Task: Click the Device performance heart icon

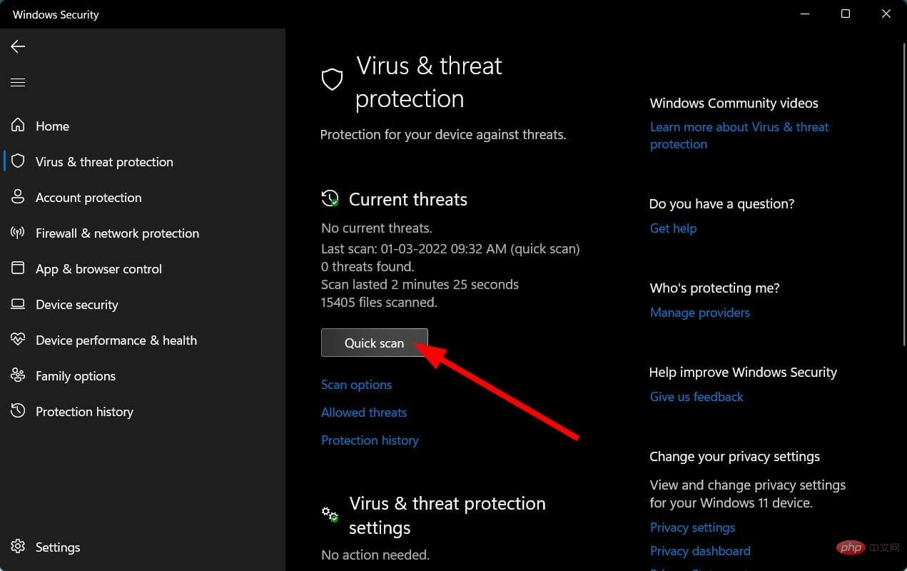Action: [x=18, y=340]
